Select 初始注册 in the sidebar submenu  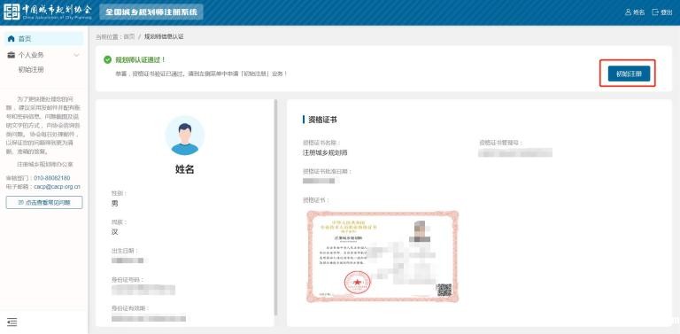(31, 69)
